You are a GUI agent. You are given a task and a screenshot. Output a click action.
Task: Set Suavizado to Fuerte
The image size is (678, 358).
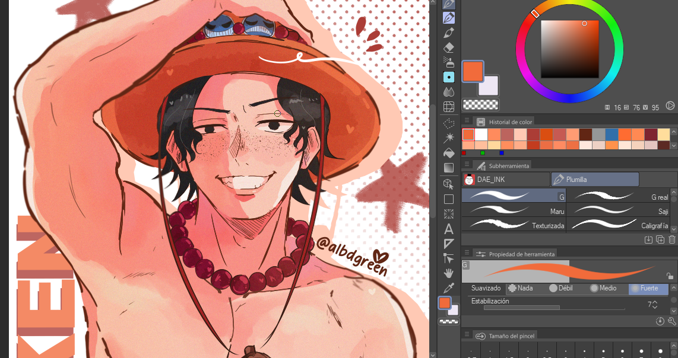[648, 288]
